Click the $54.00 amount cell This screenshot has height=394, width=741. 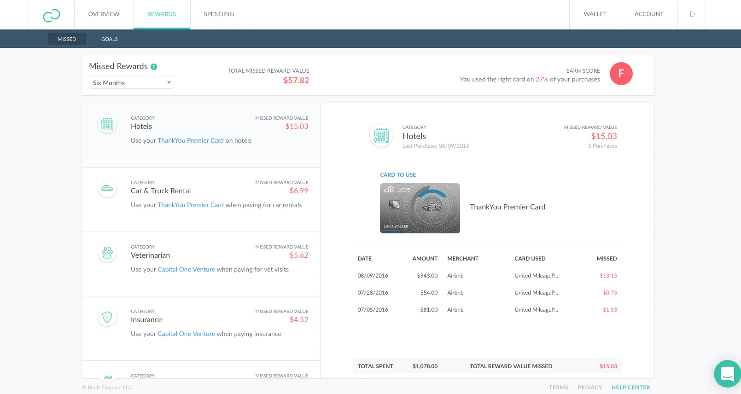coord(429,293)
